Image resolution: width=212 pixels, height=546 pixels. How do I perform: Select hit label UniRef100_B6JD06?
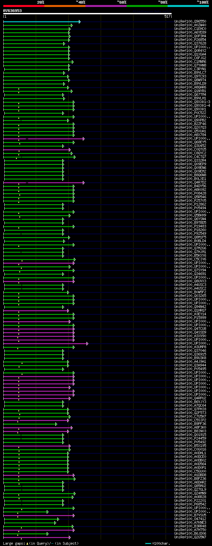(x=190, y=534)
